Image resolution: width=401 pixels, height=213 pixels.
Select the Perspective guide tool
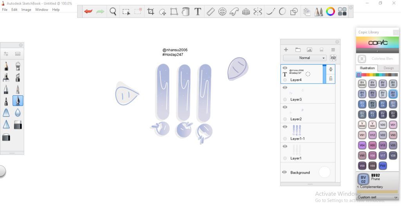point(246,11)
